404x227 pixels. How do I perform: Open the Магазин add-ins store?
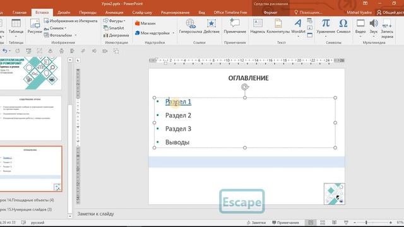tap(145, 23)
